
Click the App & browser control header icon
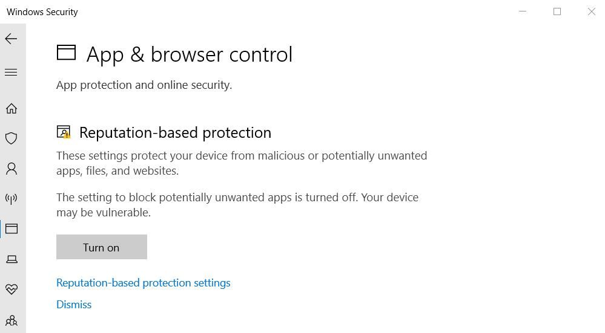66,53
